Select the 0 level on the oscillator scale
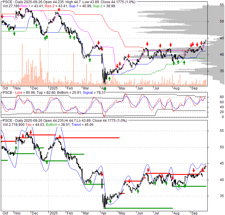This screenshot has height=215, width=225. point(223,117)
